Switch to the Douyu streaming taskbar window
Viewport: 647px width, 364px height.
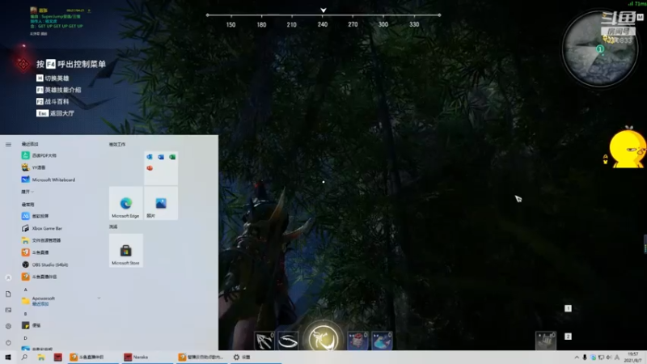coord(93,357)
